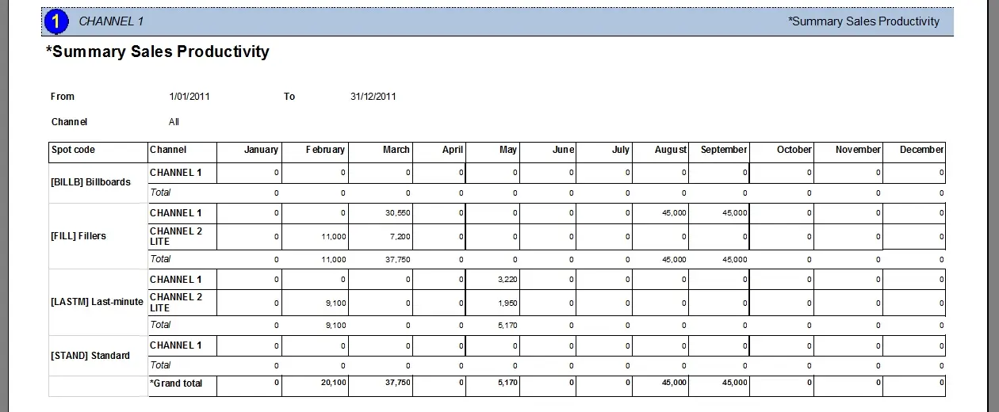Select the [LASTM] Last-minute spot code
The height and width of the screenshot is (412, 999).
[x=97, y=302]
